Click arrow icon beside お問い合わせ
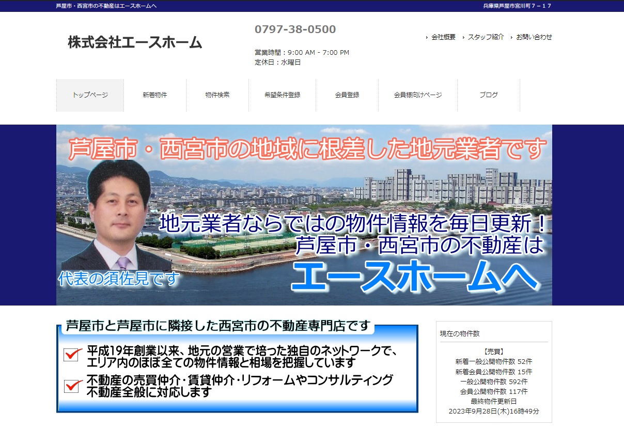The height and width of the screenshot is (427, 624). click(512, 38)
